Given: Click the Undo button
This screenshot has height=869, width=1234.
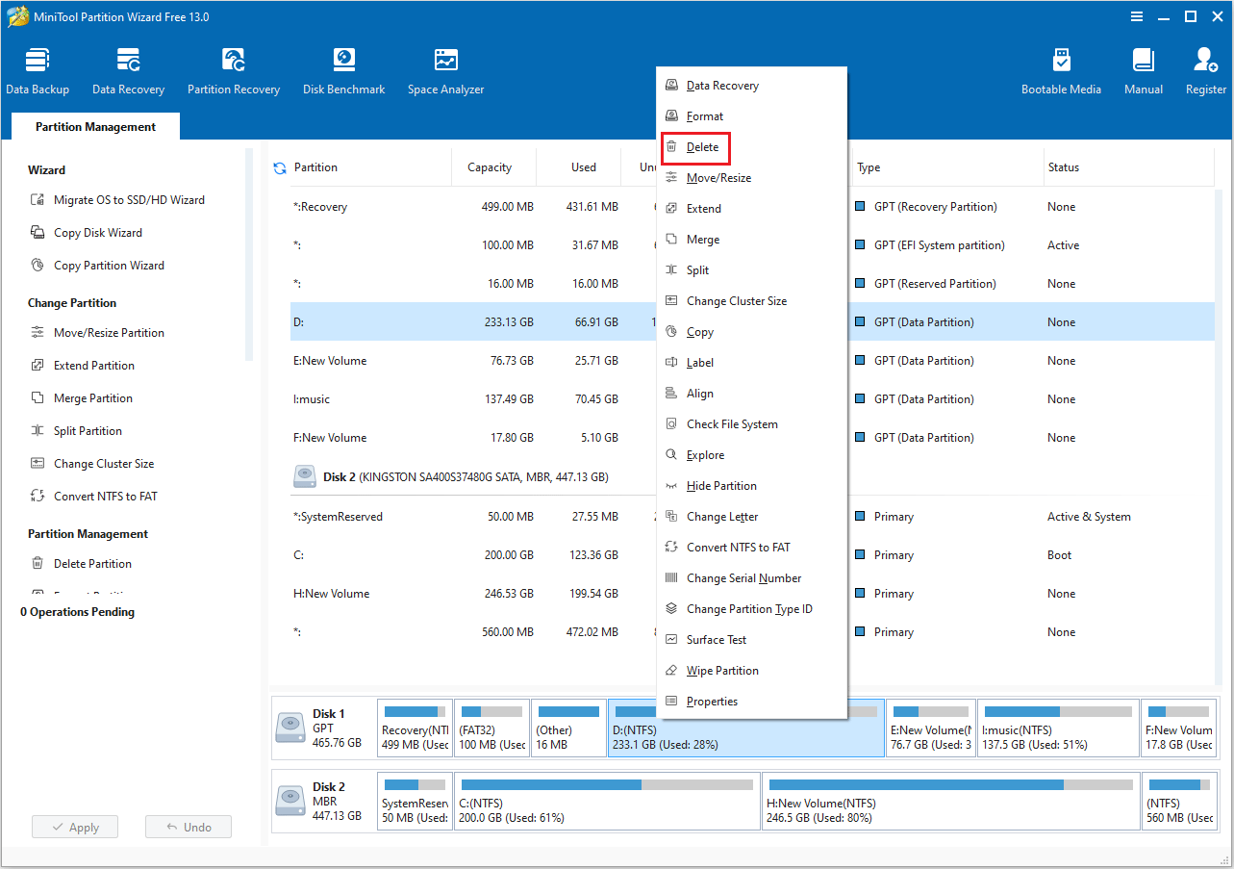Looking at the screenshot, I should (x=188, y=826).
